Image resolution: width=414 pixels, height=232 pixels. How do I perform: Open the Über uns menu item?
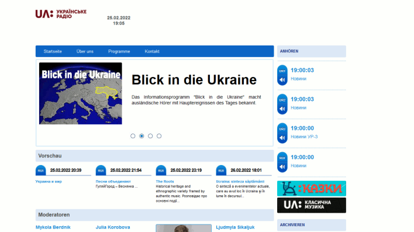click(x=85, y=51)
